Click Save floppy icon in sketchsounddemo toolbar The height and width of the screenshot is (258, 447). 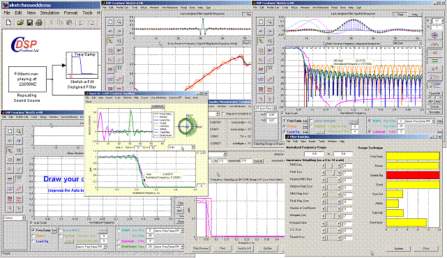point(30,23)
